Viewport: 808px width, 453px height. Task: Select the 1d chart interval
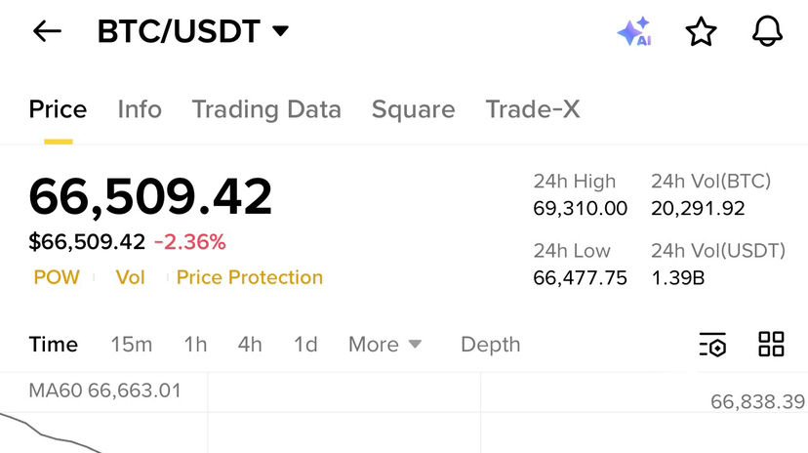click(x=305, y=345)
